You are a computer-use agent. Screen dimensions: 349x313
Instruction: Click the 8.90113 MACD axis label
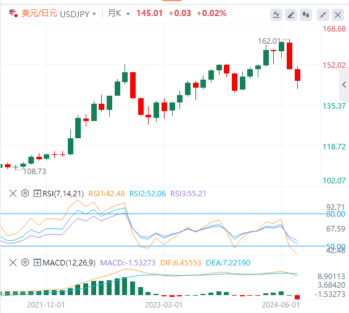pos(331,277)
